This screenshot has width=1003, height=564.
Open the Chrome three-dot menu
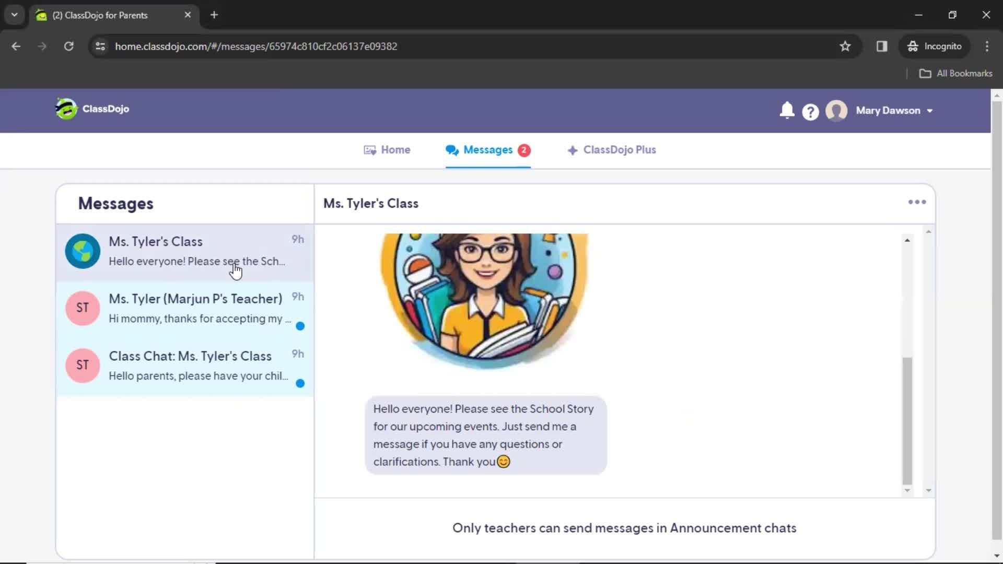click(987, 46)
